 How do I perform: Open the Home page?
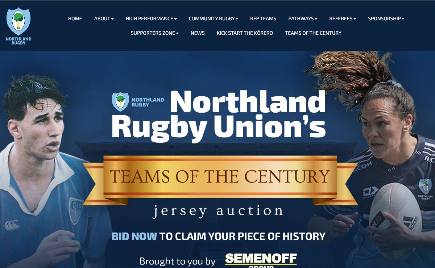[75, 18]
